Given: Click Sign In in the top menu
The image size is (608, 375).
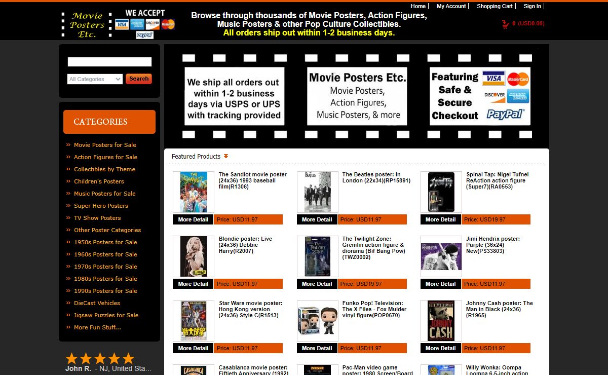Looking at the screenshot, I should point(532,6).
